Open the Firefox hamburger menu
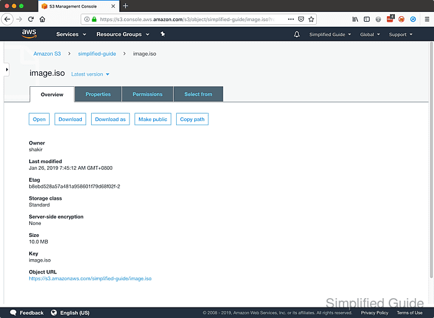434x318 pixels. (x=427, y=19)
